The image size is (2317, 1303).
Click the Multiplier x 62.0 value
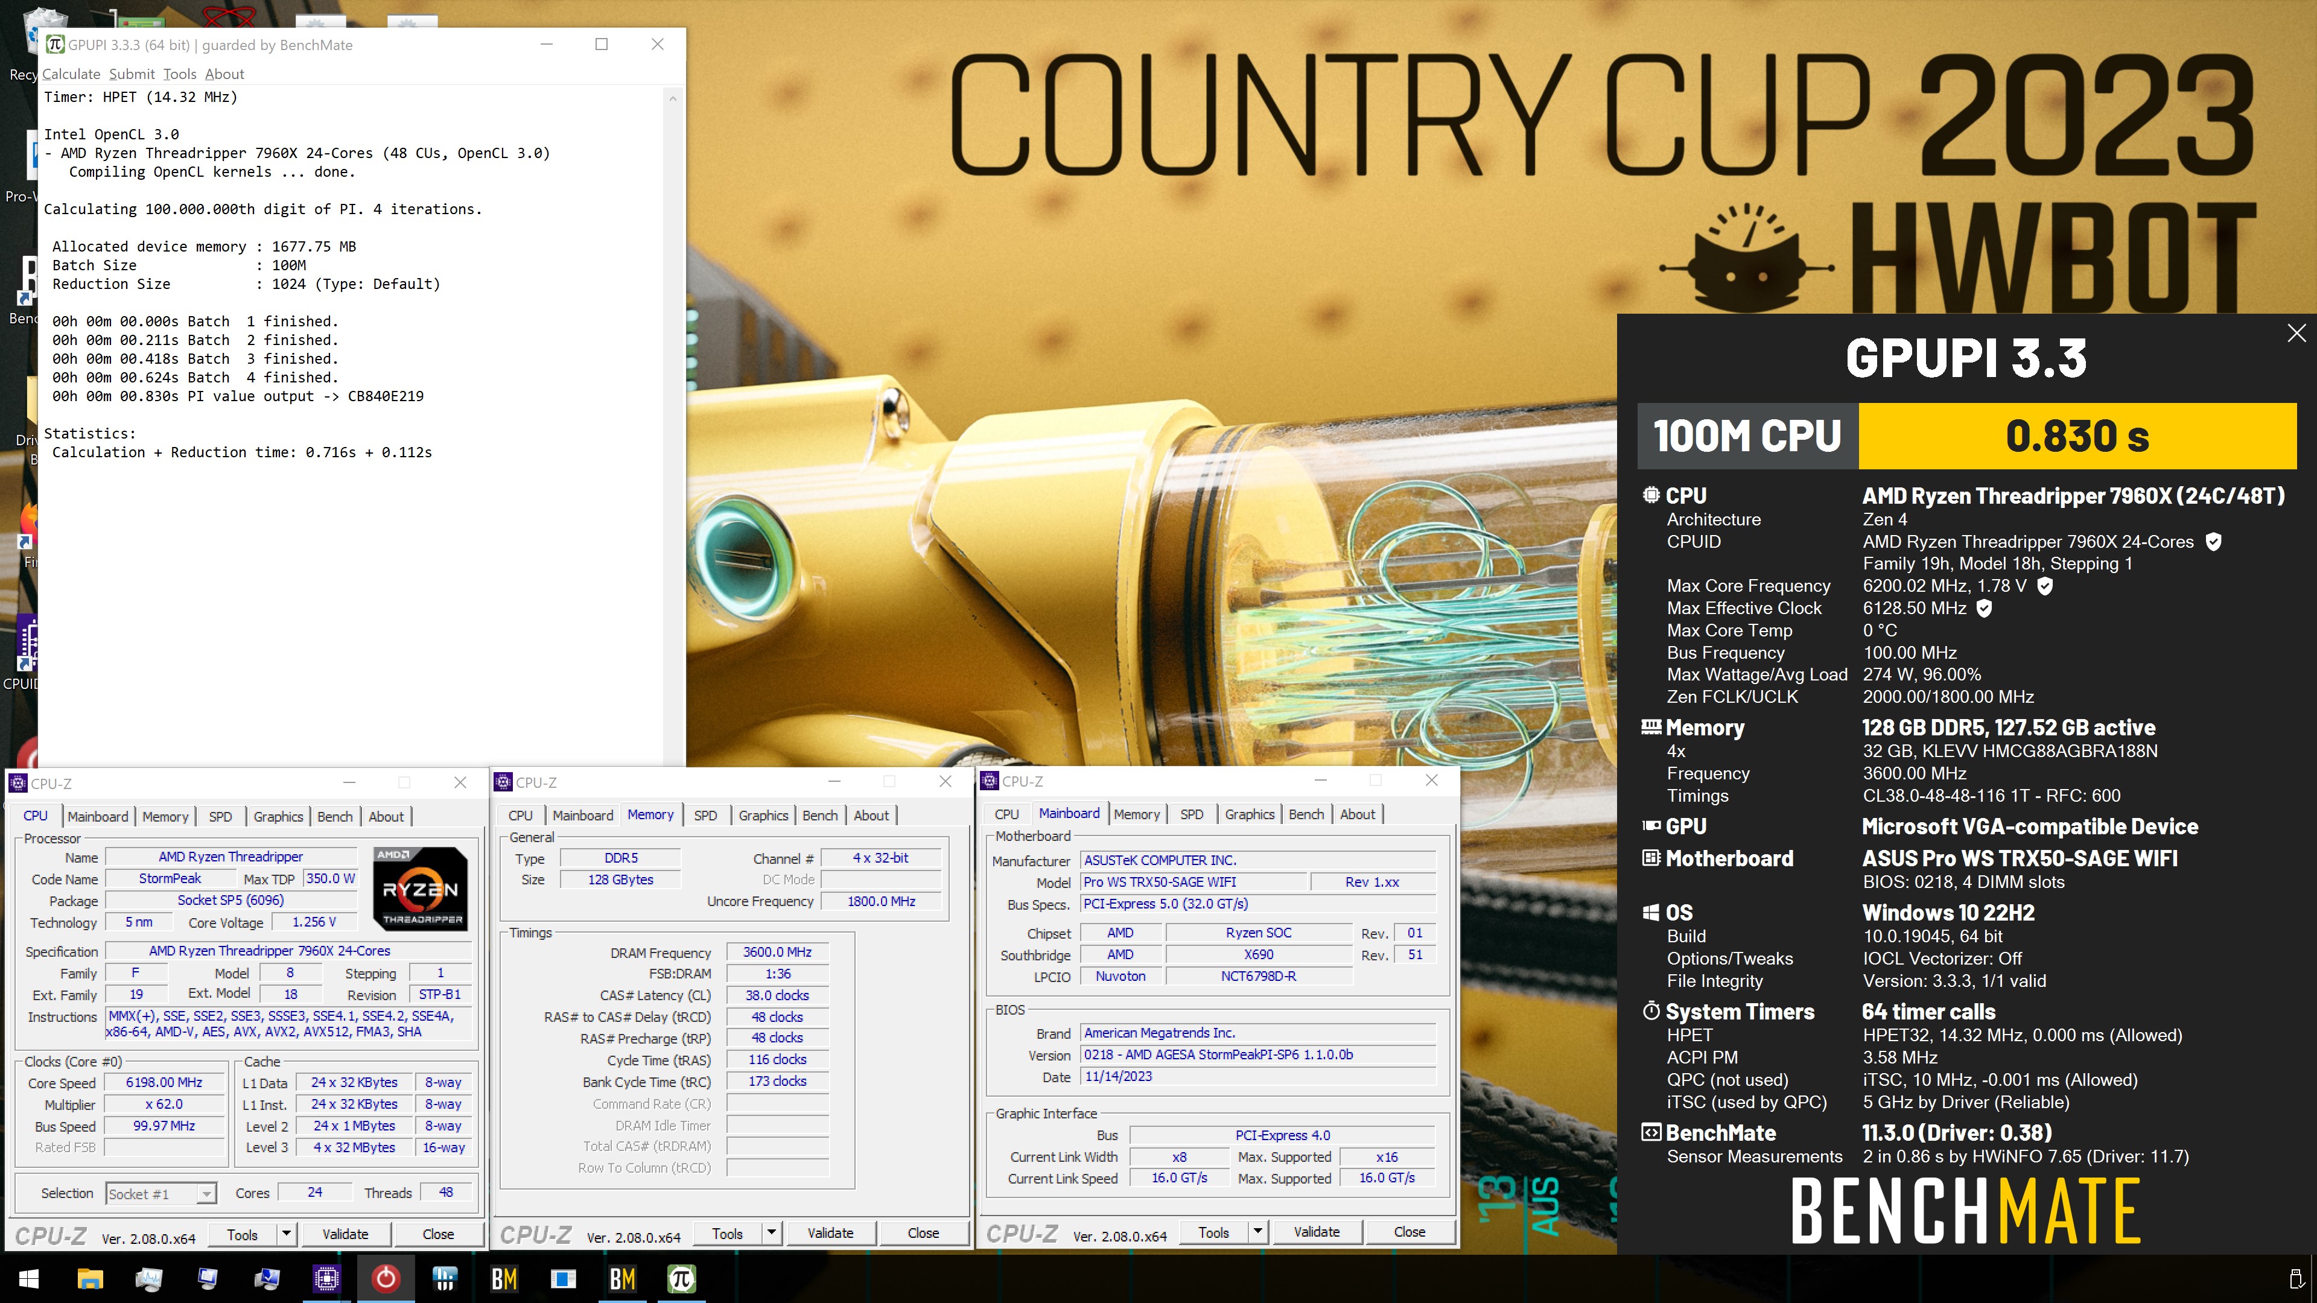(164, 1105)
